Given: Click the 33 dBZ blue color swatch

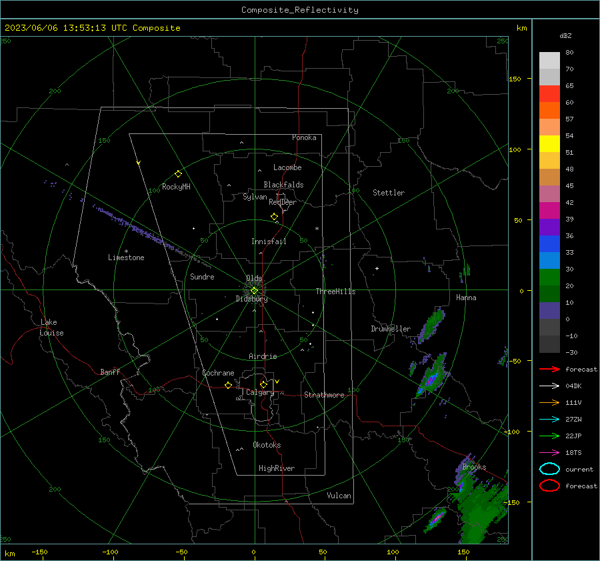Looking at the screenshot, I should 549,260.
